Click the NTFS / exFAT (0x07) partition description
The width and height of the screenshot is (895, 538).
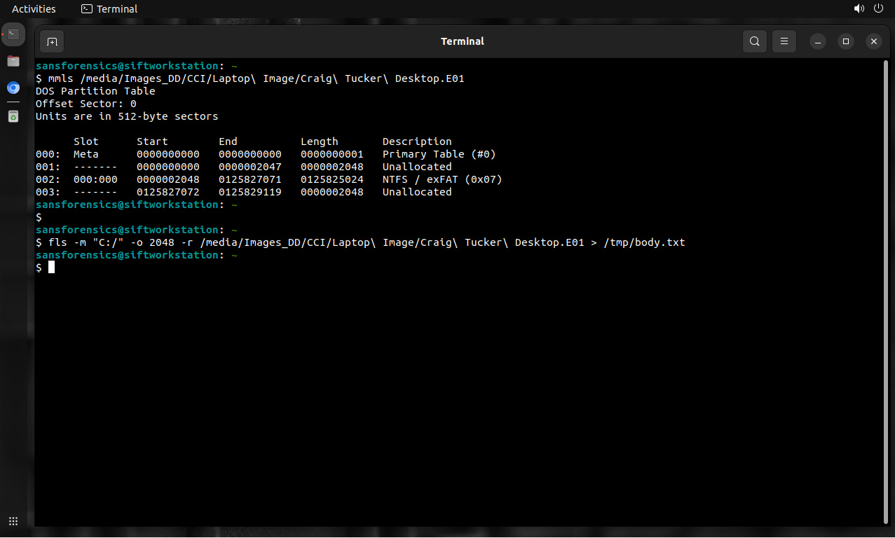pyautogui.click(x=442, y=179)
